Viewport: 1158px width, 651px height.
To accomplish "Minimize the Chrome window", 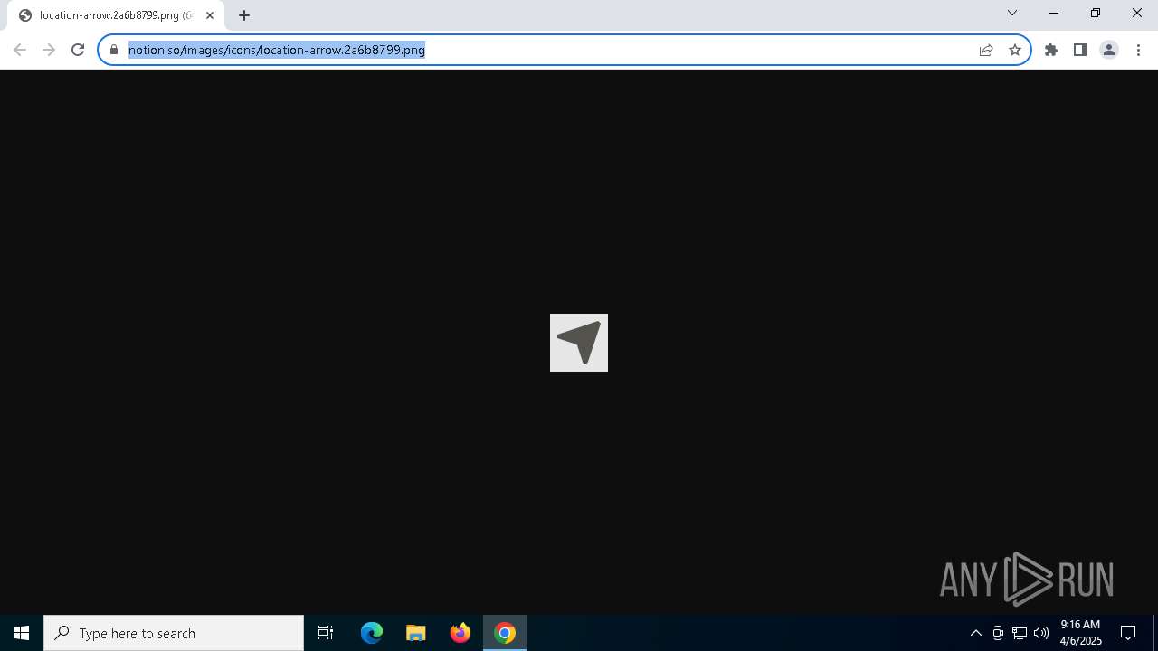I will (x=1054, y=13).
